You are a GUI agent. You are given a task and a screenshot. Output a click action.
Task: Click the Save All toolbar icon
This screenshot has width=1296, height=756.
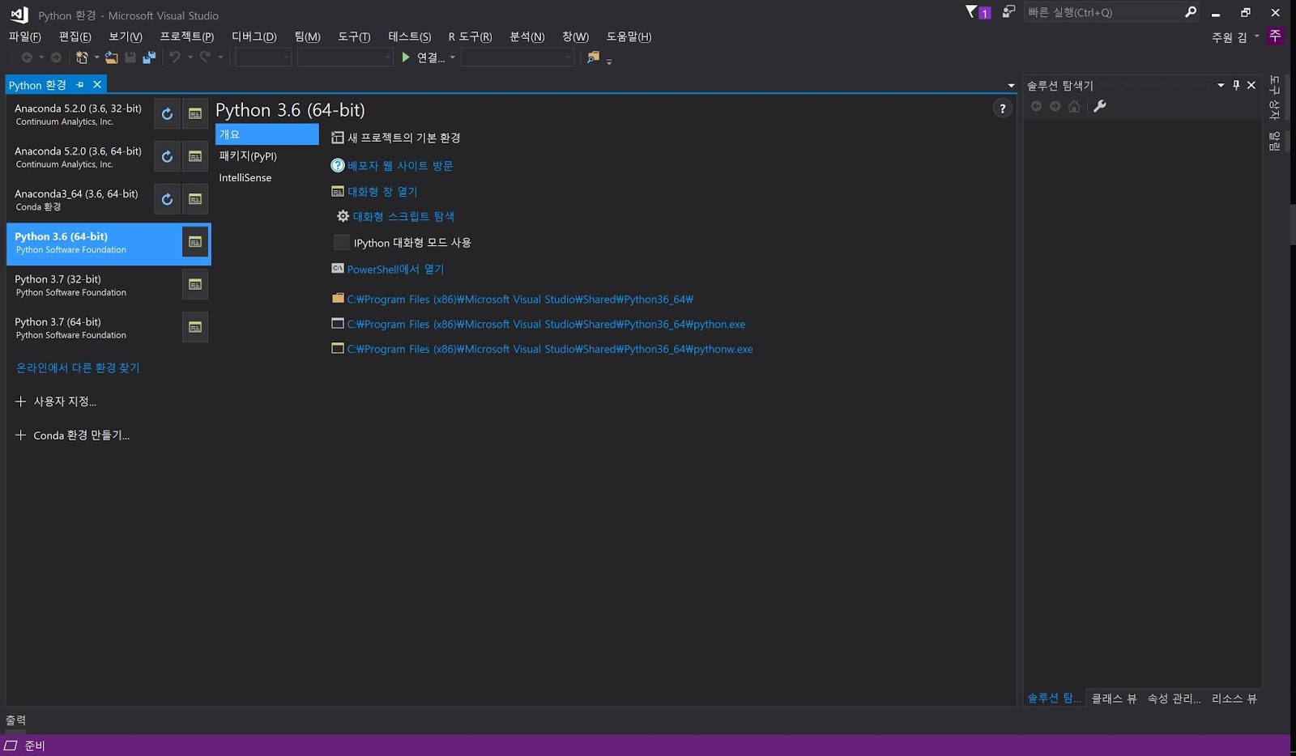click(x=149, y=57)
